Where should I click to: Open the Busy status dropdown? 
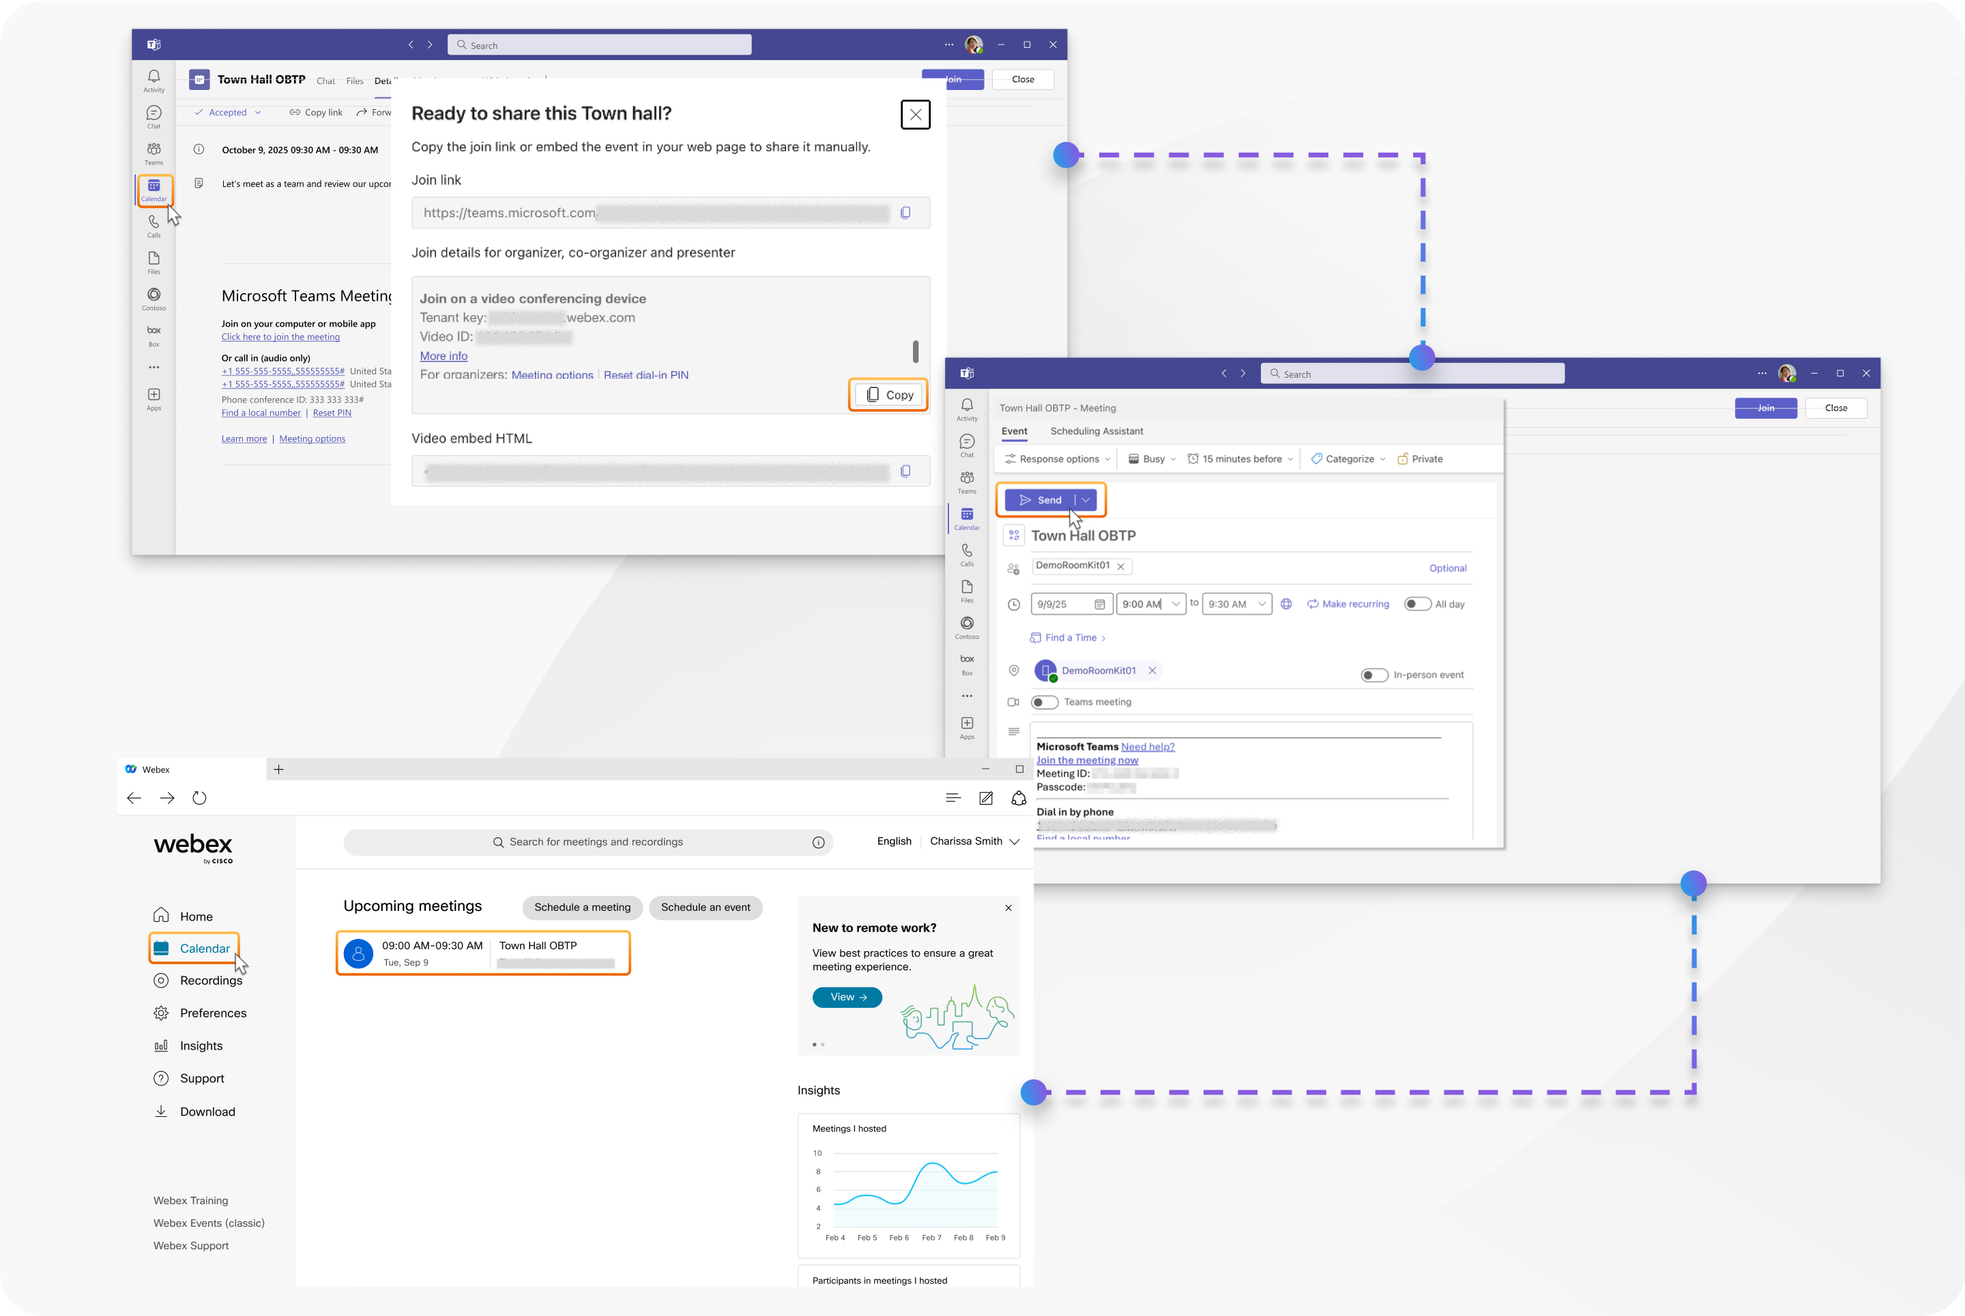[1151, 459]
